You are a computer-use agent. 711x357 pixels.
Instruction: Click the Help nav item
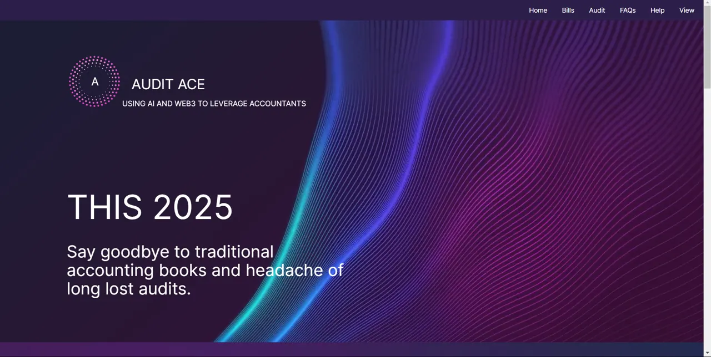click(x=657, y=10)
